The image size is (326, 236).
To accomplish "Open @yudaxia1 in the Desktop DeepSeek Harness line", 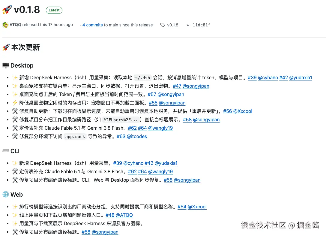I will click(x=301, y=78).
